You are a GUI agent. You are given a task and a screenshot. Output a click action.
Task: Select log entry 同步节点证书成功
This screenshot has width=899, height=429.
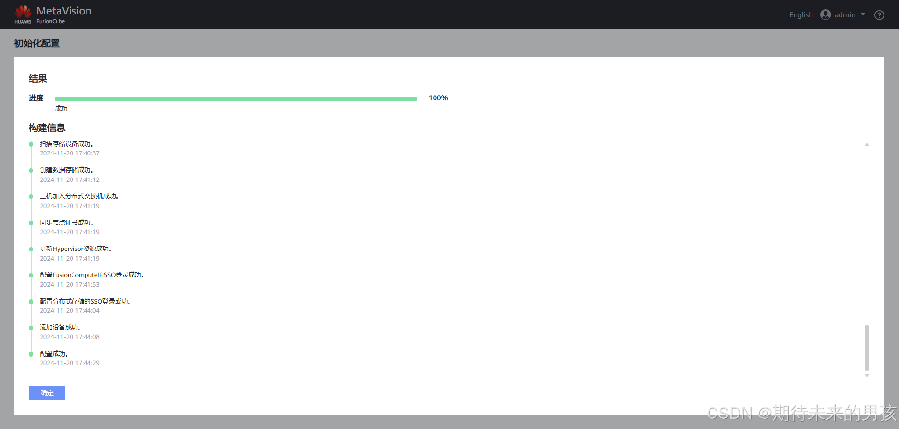click(66, 222)
